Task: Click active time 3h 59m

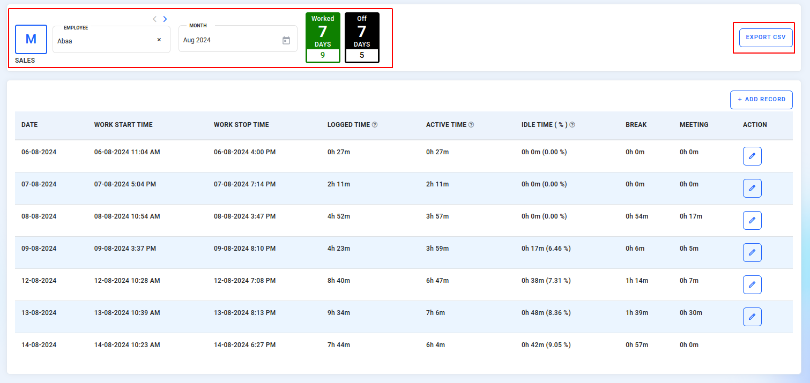Action: pos(437,249)
